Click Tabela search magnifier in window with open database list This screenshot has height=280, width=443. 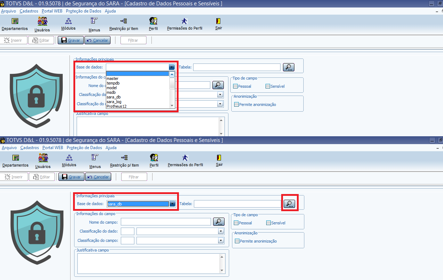(x=289, y=67)
